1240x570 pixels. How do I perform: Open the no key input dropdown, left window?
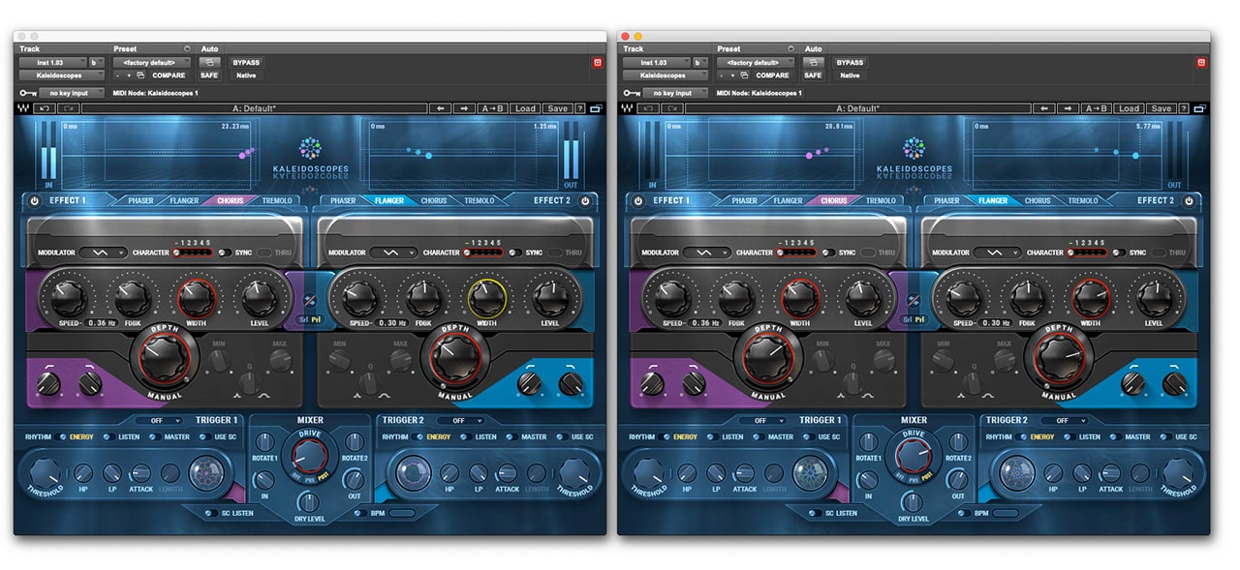pyautogui.click(x=72, y=93)
